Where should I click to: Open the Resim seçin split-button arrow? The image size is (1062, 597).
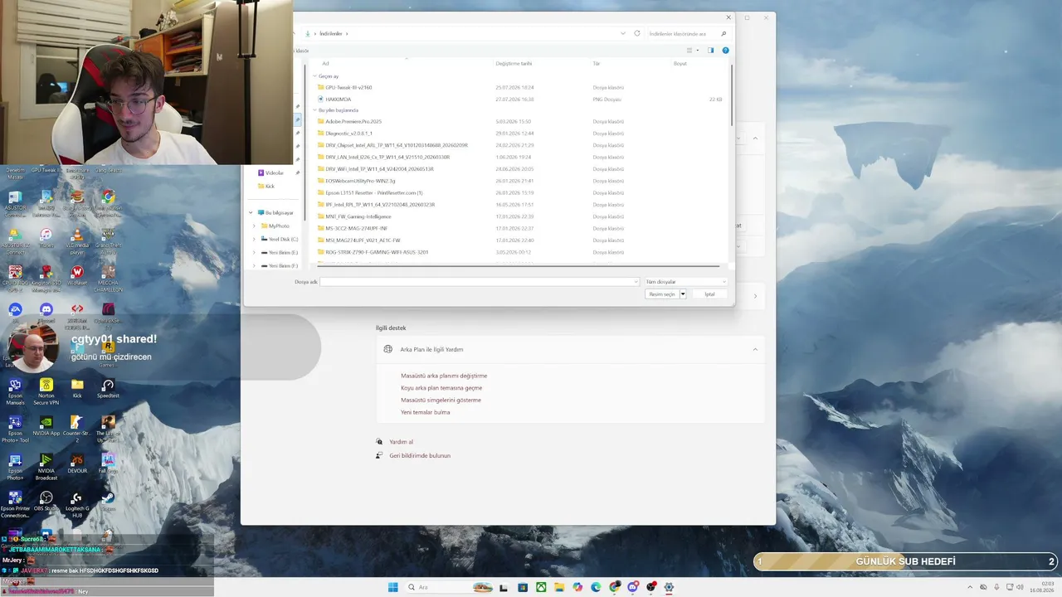point(683,294)
